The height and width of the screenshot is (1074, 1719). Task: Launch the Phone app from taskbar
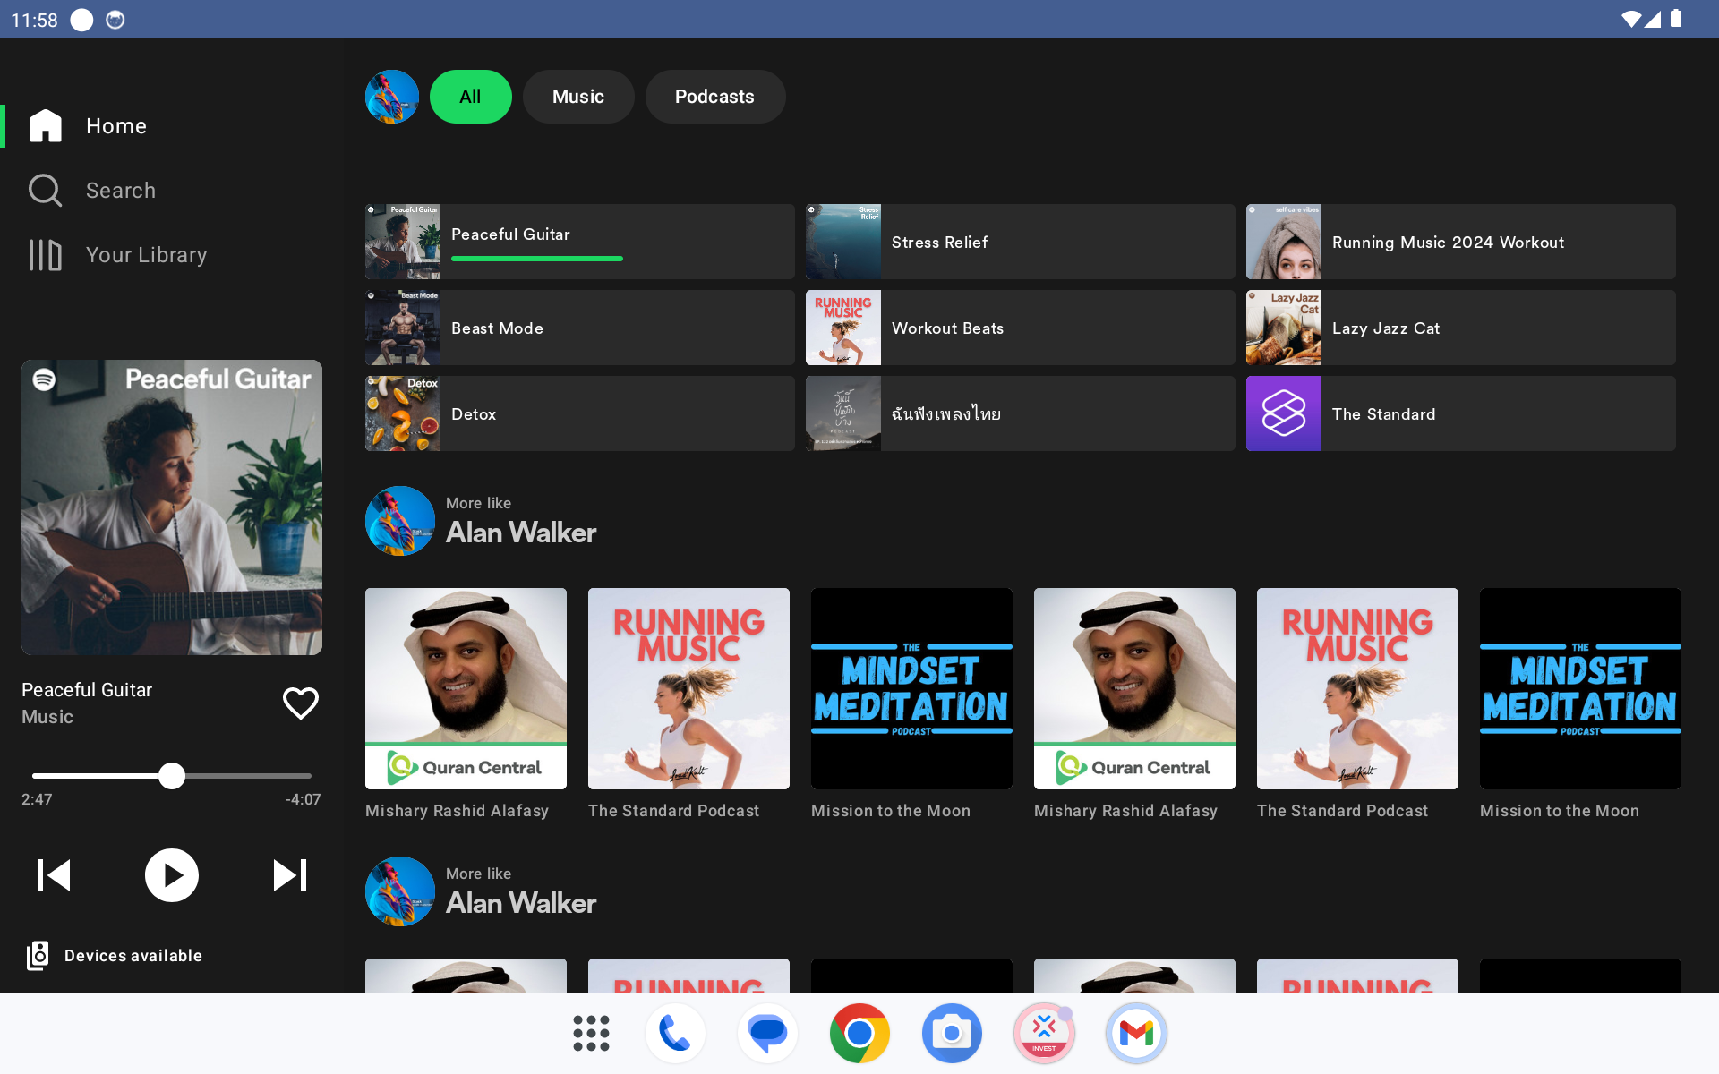pos(675,1034)
